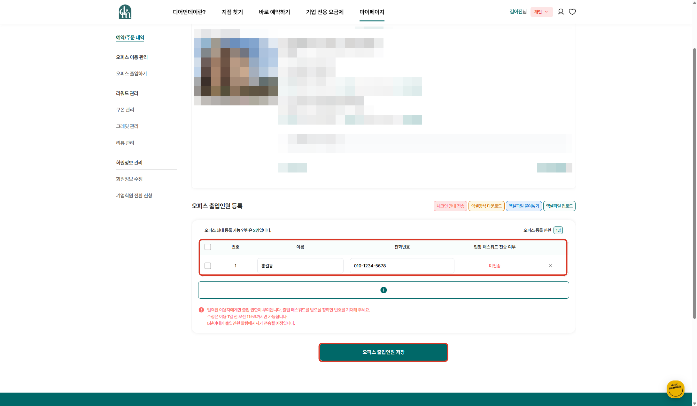Expand the 개인 account type dropdown
Viewport: 697px width, 406px height.
pyautogui.click(x=541, y=12)
